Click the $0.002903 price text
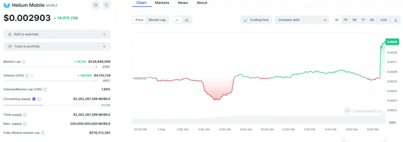This screenshot has width=403, height=142. click(27, 18)
